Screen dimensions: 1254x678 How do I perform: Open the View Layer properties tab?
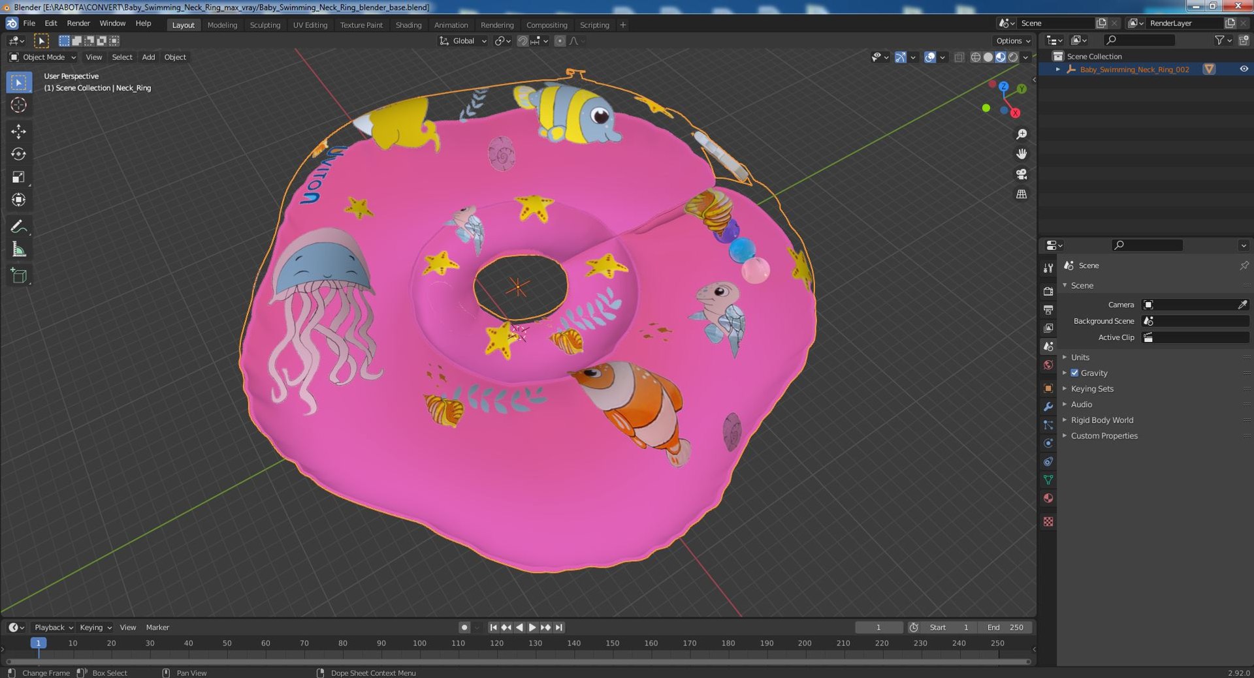click(1048, 328)
